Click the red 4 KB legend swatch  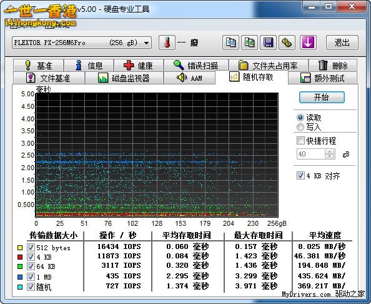(x=20, y=257)
